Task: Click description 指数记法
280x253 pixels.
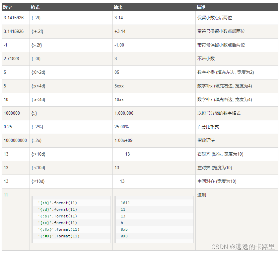Action: [206, 140]
